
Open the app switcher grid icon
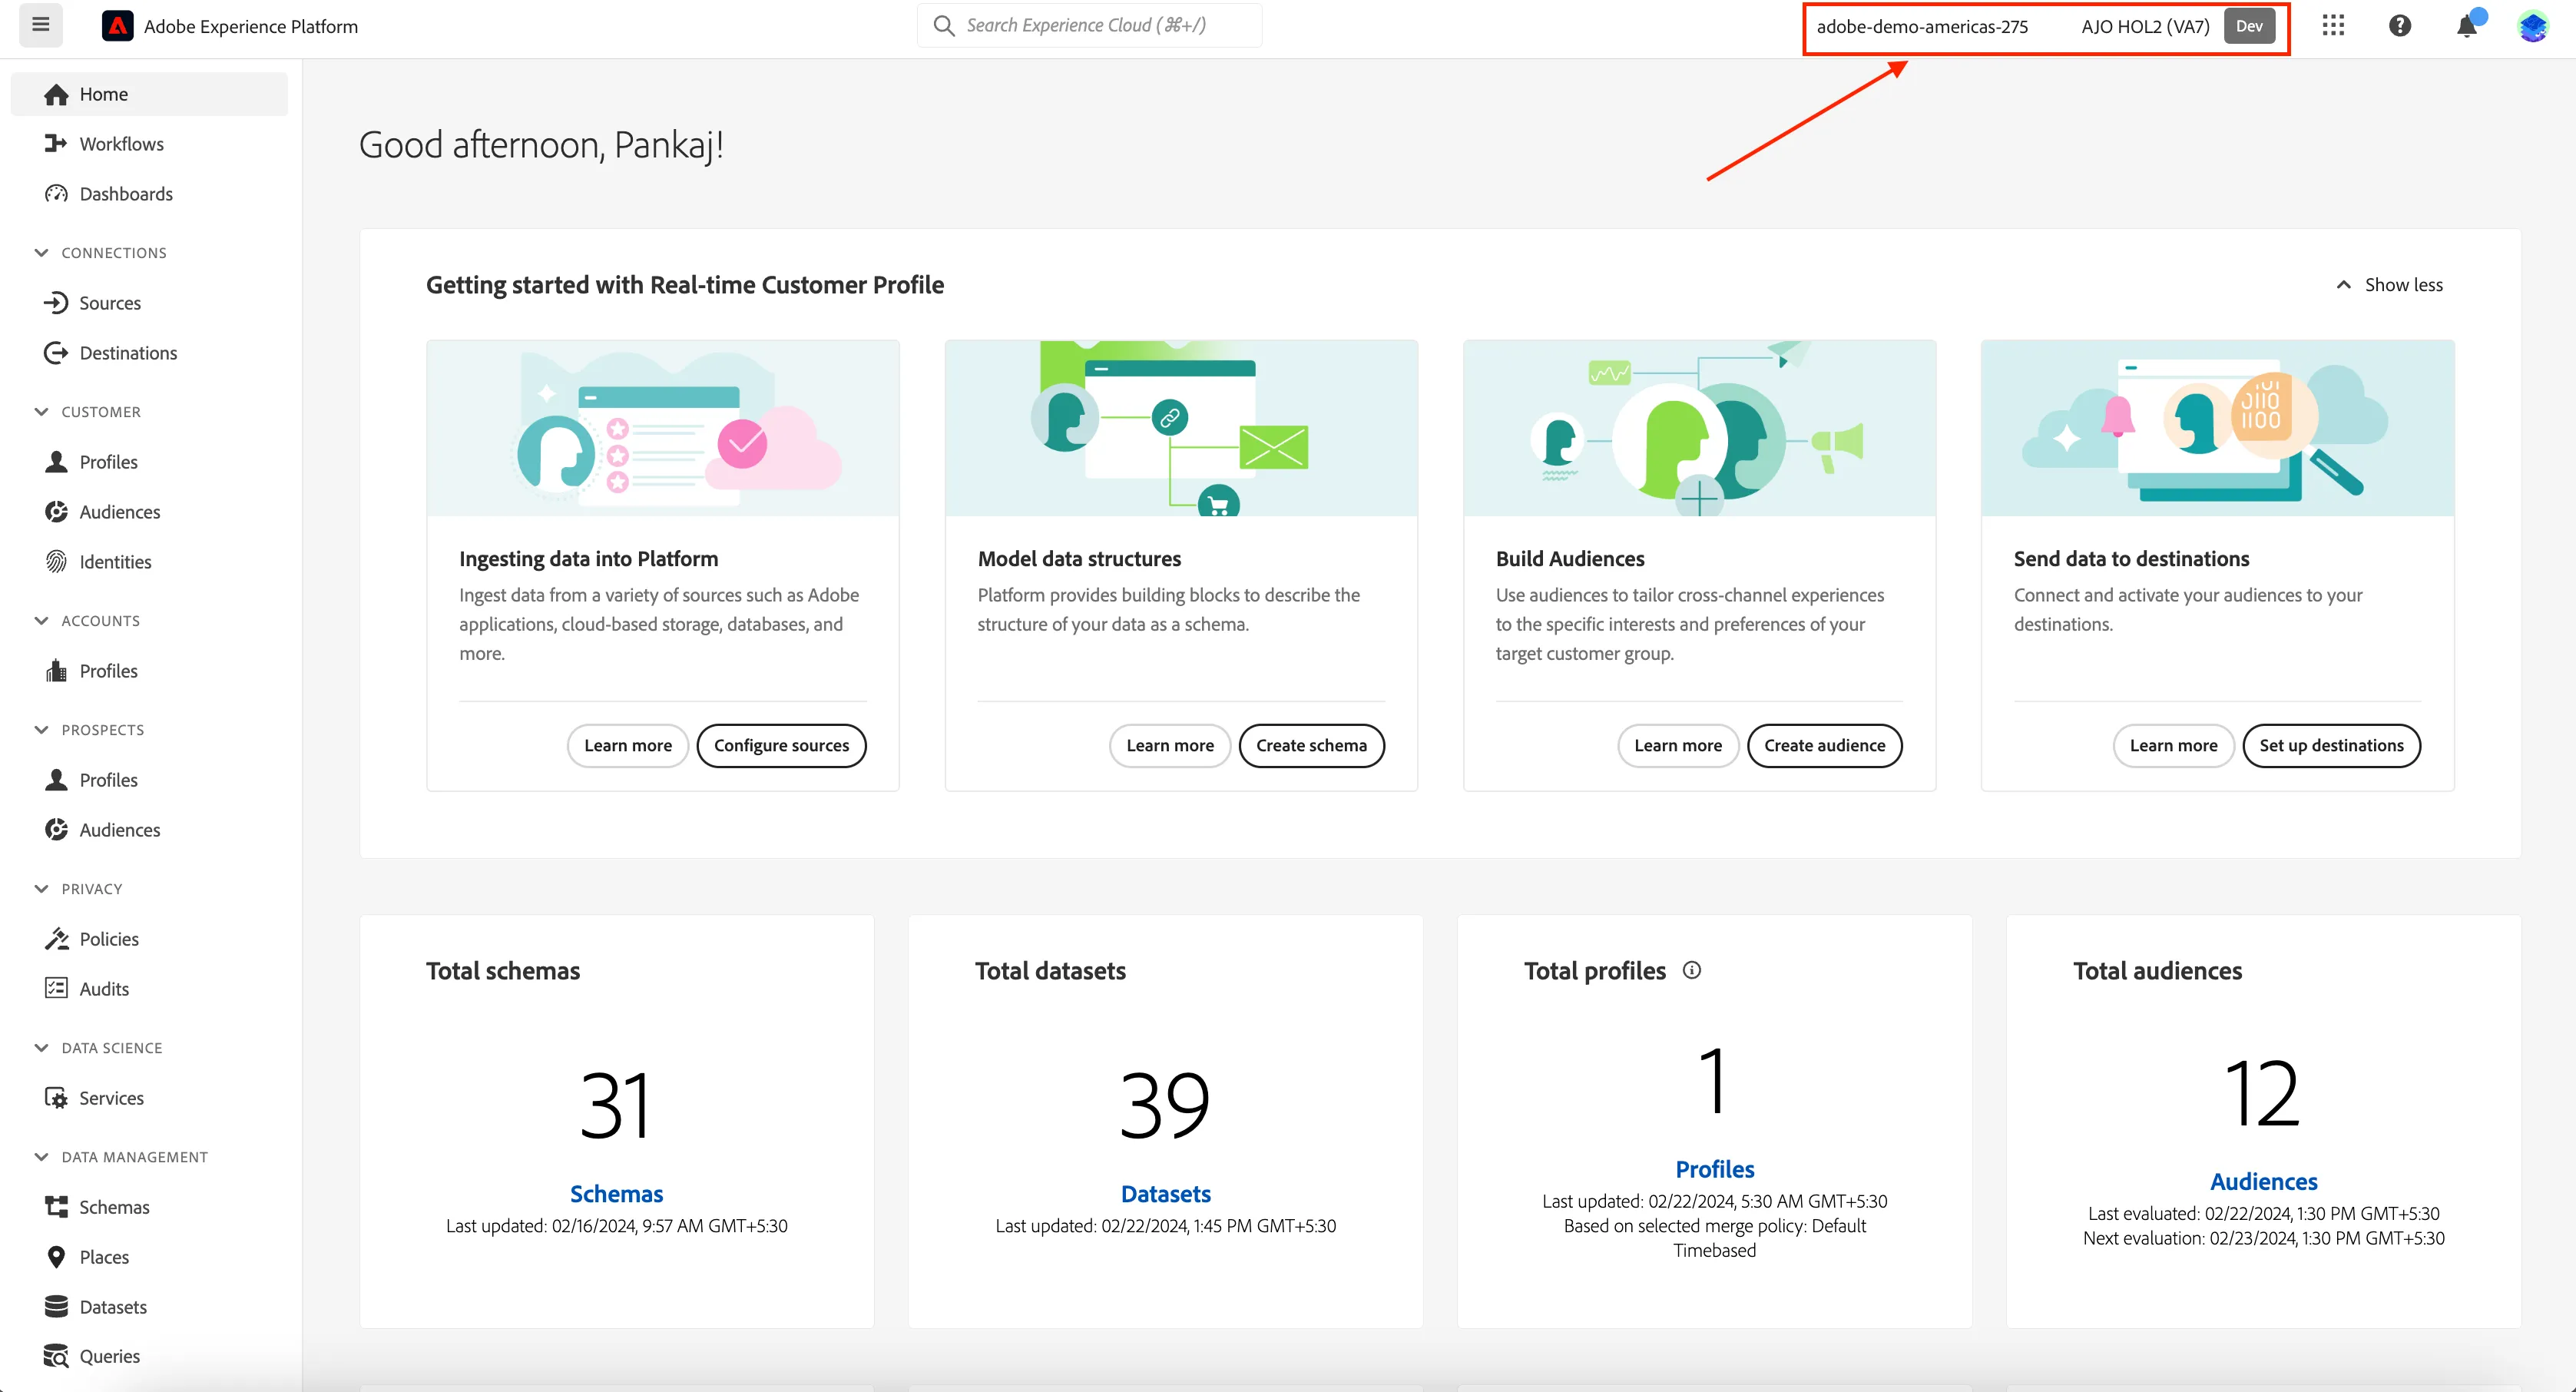click(x=2333, y=25)
